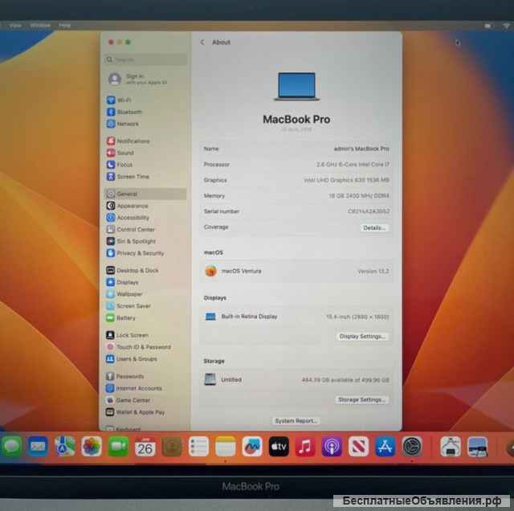The width and height of the screenshot is (514, 511).
Task: Open Apple TV from the Dock
Action: [x=279, y=446]
